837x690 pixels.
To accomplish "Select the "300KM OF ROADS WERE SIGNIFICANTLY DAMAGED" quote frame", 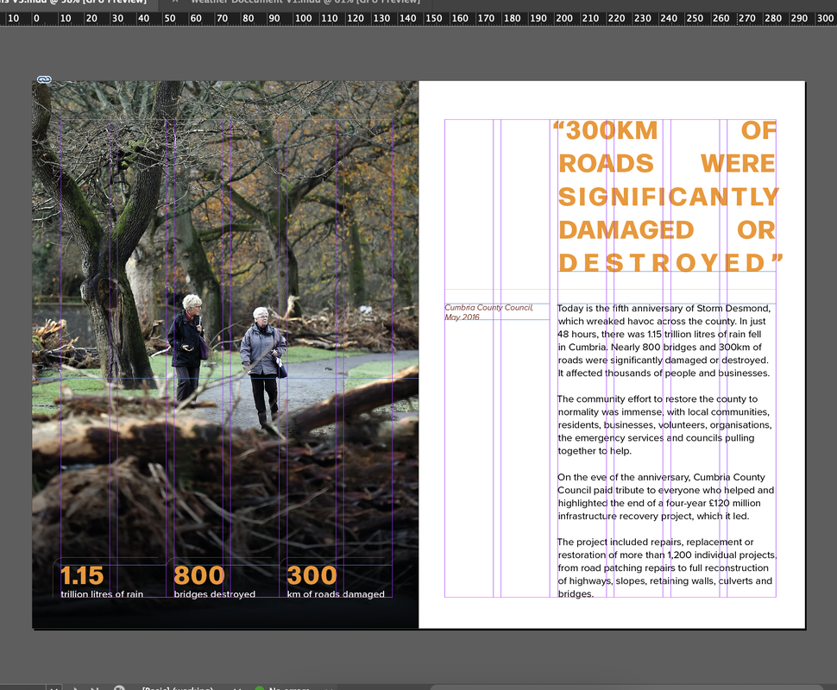I will (x=667, y=197).
